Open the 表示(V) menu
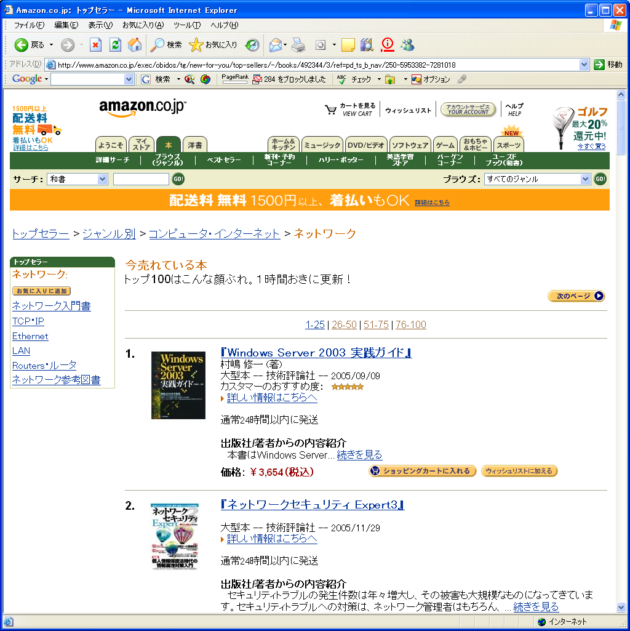 tap(100, 25)
